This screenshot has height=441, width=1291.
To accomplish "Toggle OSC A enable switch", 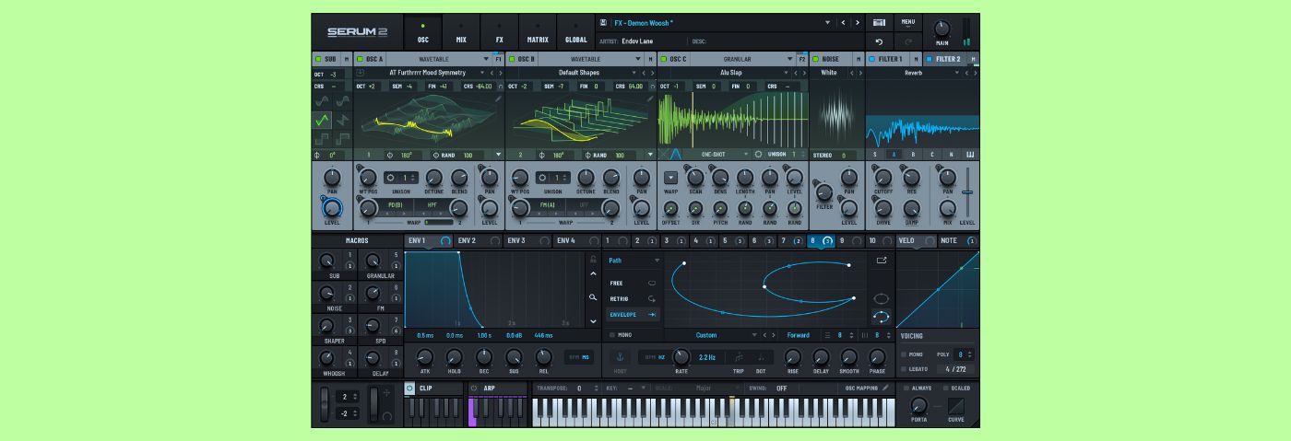I will [x=361, y=59].
